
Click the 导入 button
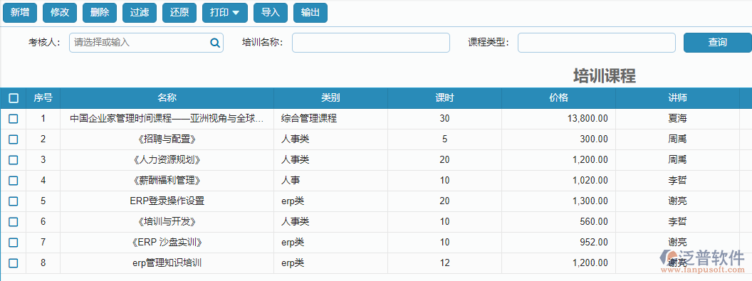pos(271,13)
